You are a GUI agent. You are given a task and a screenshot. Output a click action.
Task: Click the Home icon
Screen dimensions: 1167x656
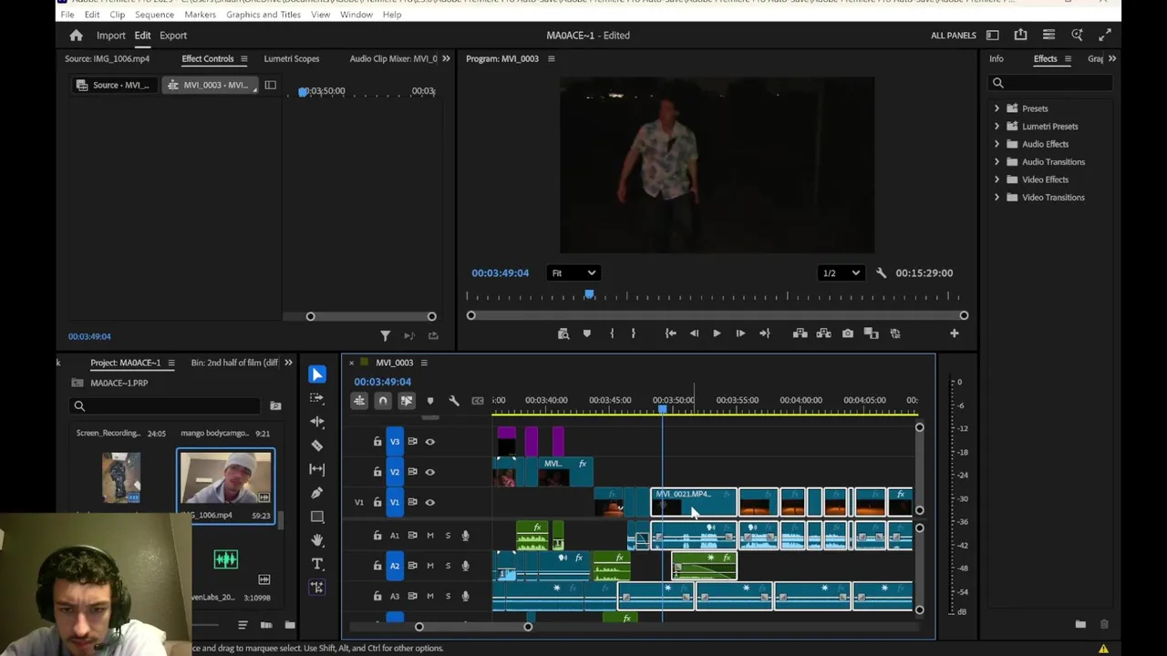(x=77, y=36)
